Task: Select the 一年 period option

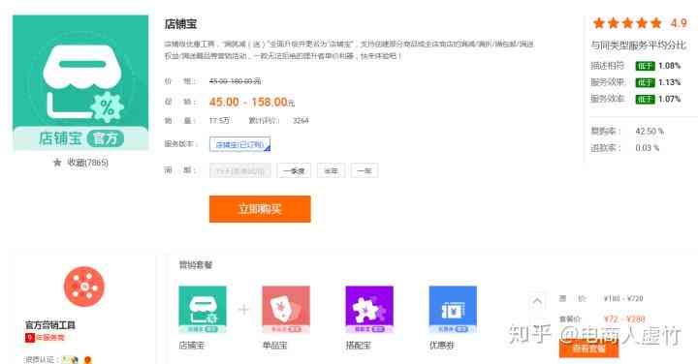Action: pos(365,170)
